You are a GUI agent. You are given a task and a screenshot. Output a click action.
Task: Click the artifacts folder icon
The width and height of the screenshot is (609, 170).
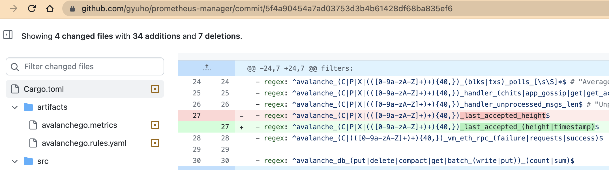click(28, 107)
